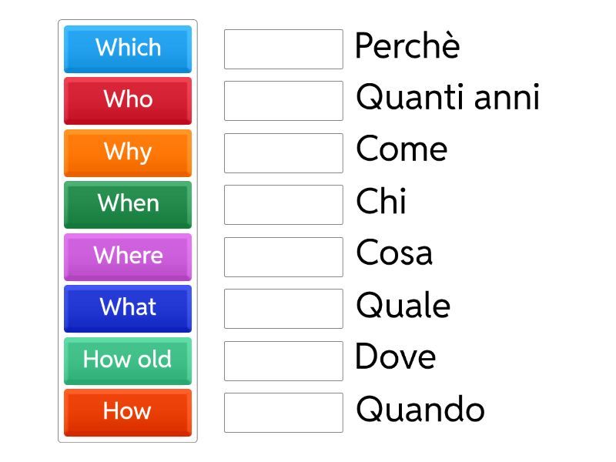Click the answer box beside Cosa
This screenshot has height=462, width=616.
(283, 257)
